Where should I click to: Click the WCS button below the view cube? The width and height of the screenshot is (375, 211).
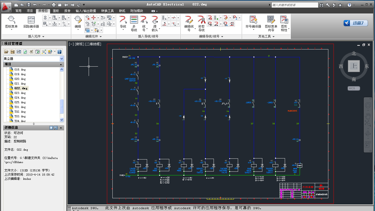click(x=354, y=88)
